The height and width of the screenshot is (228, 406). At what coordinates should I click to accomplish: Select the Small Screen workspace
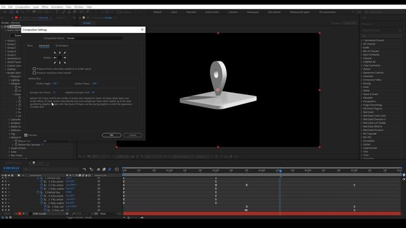(212, 12)
